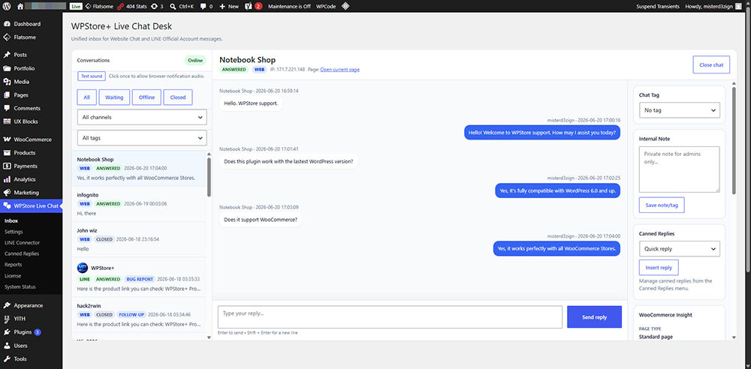Viewport: 751px width, 369px height.
Task: Click Suspend Transients in admin bar
Action: 658,6
